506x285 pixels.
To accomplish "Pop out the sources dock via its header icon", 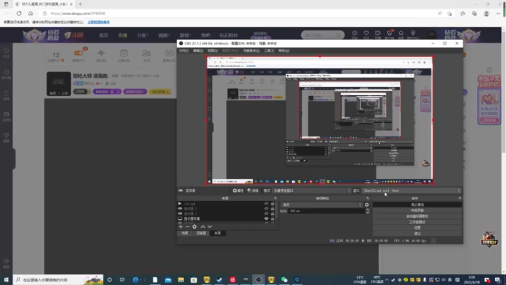I will (275, 198).
